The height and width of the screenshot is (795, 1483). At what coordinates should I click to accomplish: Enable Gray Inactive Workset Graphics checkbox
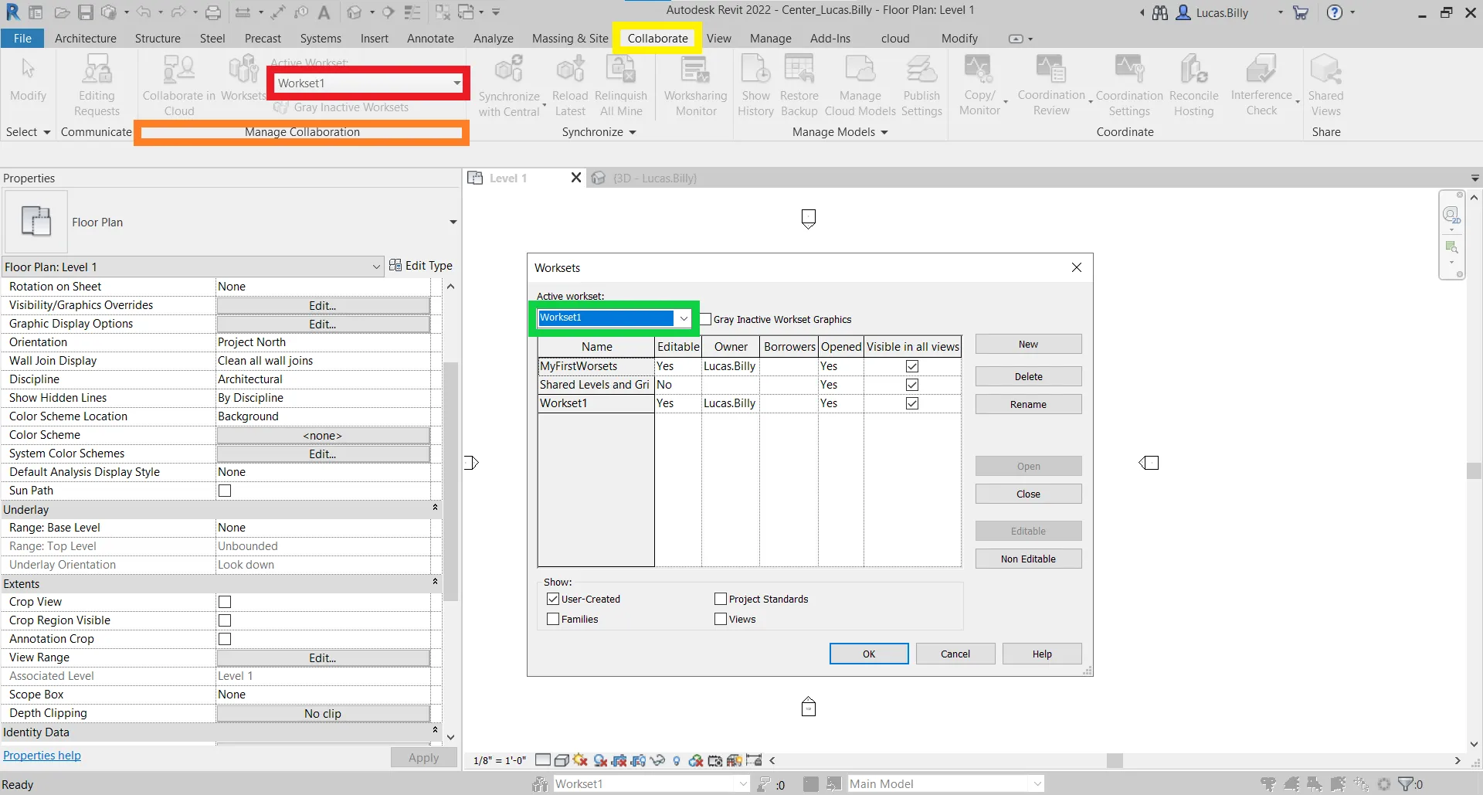[705, 319]
